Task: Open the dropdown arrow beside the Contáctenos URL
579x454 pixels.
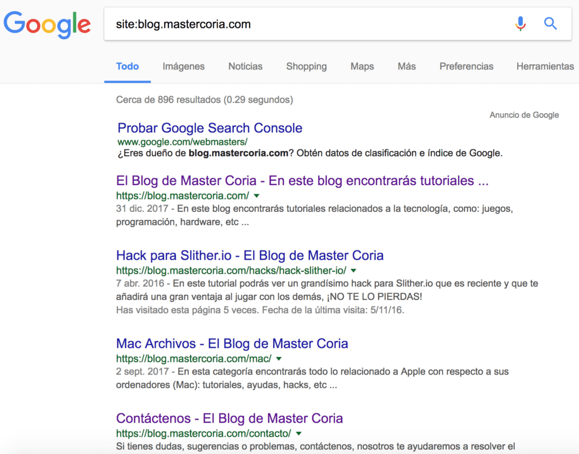Action: pyautogui.click(x=299, y=433)
